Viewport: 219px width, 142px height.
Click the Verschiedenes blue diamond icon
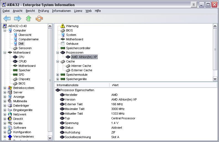[10, 136]
